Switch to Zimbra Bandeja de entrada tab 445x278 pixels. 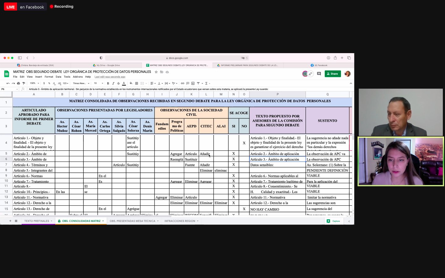(35, 65)
